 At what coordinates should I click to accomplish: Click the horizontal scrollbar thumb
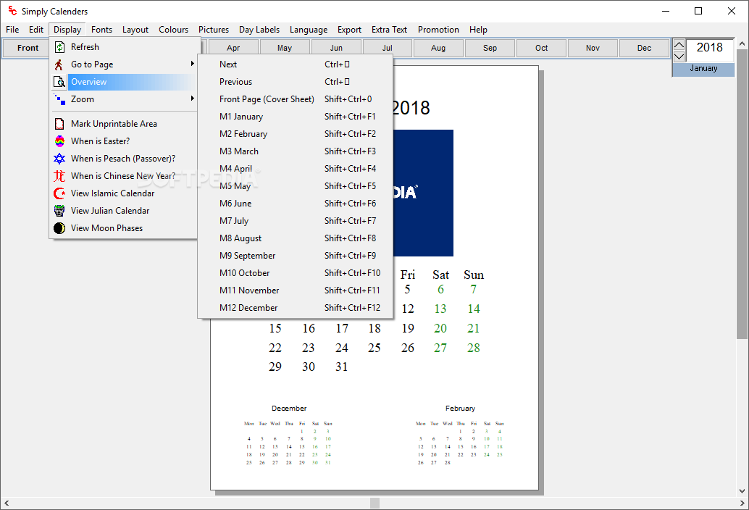(x=375, y=503)
